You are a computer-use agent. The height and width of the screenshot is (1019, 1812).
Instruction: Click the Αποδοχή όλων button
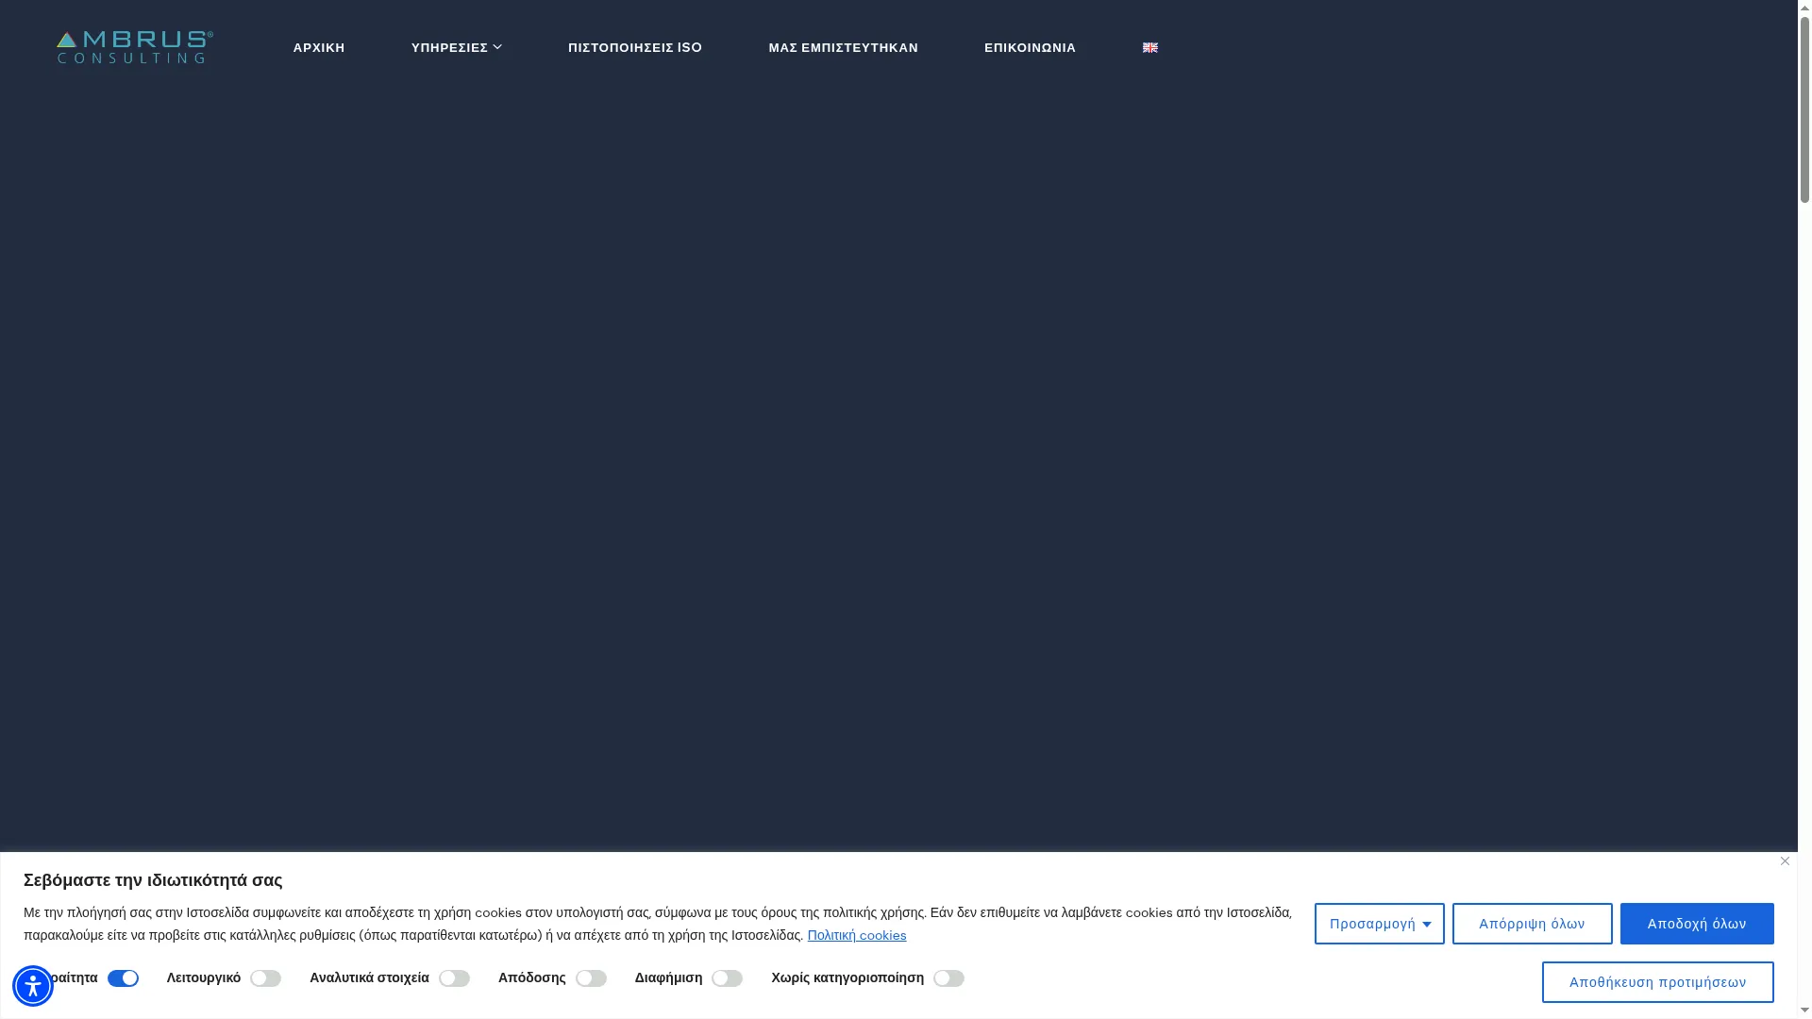click(1697, 924)
